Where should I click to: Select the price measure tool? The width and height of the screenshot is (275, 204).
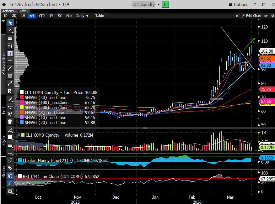click(10, 46)
